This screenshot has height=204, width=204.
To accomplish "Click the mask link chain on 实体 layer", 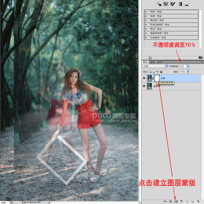I will click(x=153, y=78).
